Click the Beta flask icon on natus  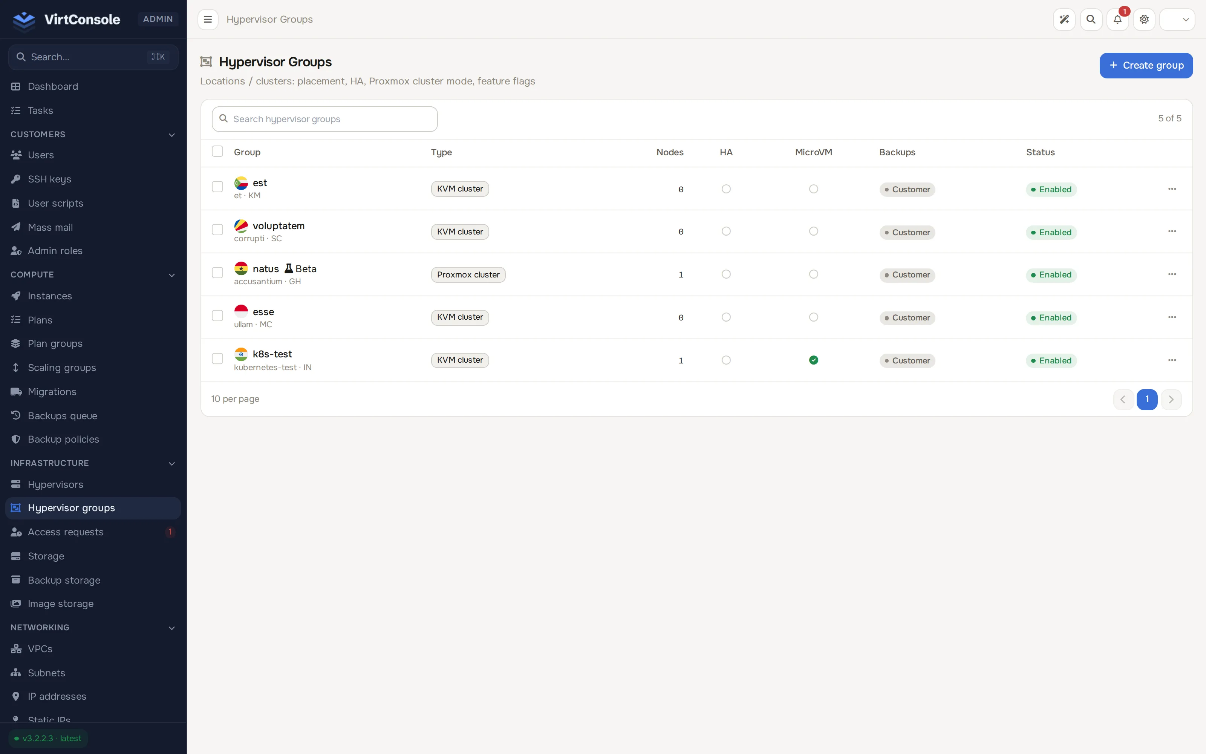coord(289,268)
